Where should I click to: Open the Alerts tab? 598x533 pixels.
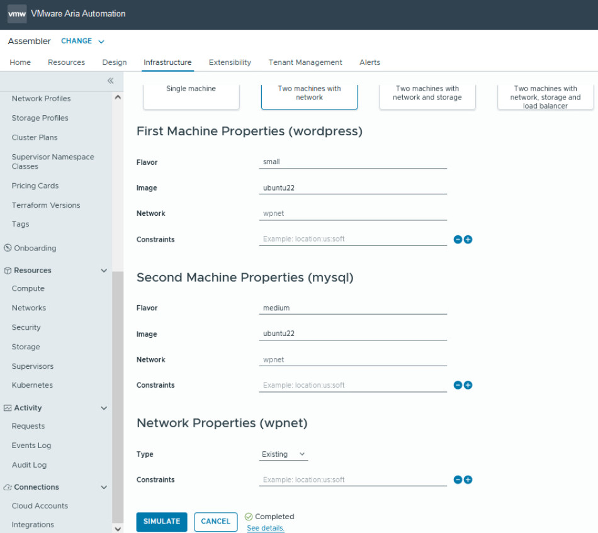pyautogui.click(x=370, y=62)
